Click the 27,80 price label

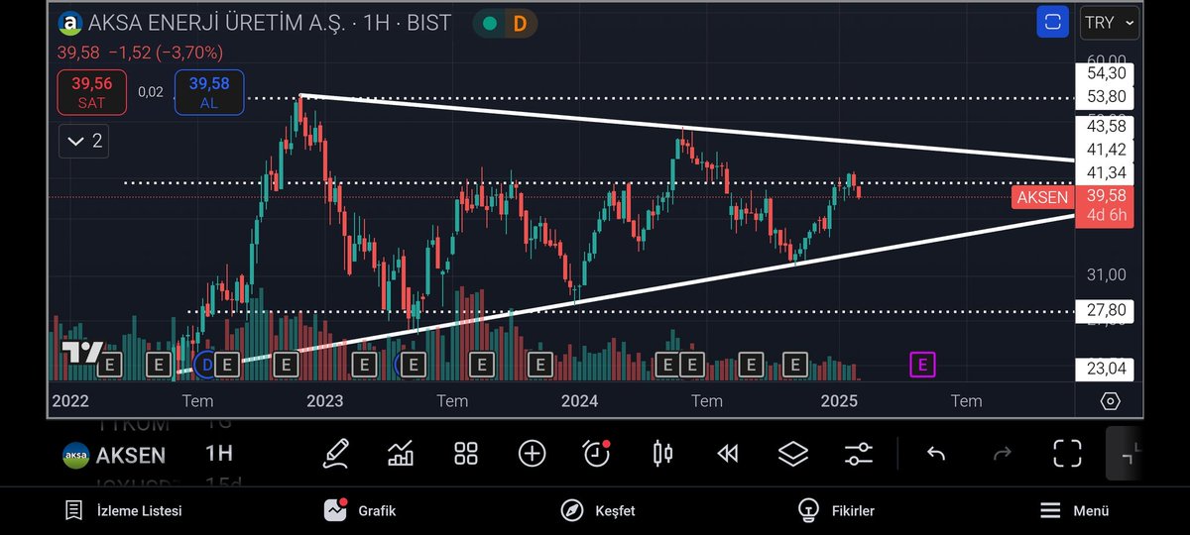pos(1107,311)
